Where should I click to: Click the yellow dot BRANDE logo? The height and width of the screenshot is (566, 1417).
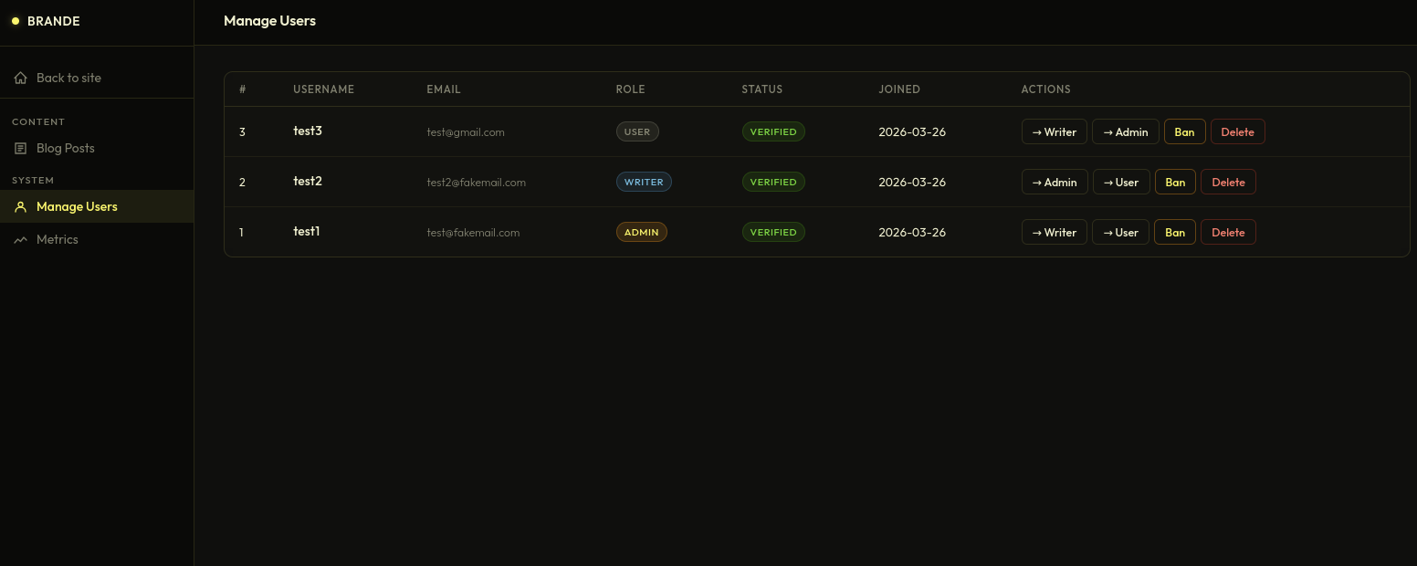coord(16,21)
